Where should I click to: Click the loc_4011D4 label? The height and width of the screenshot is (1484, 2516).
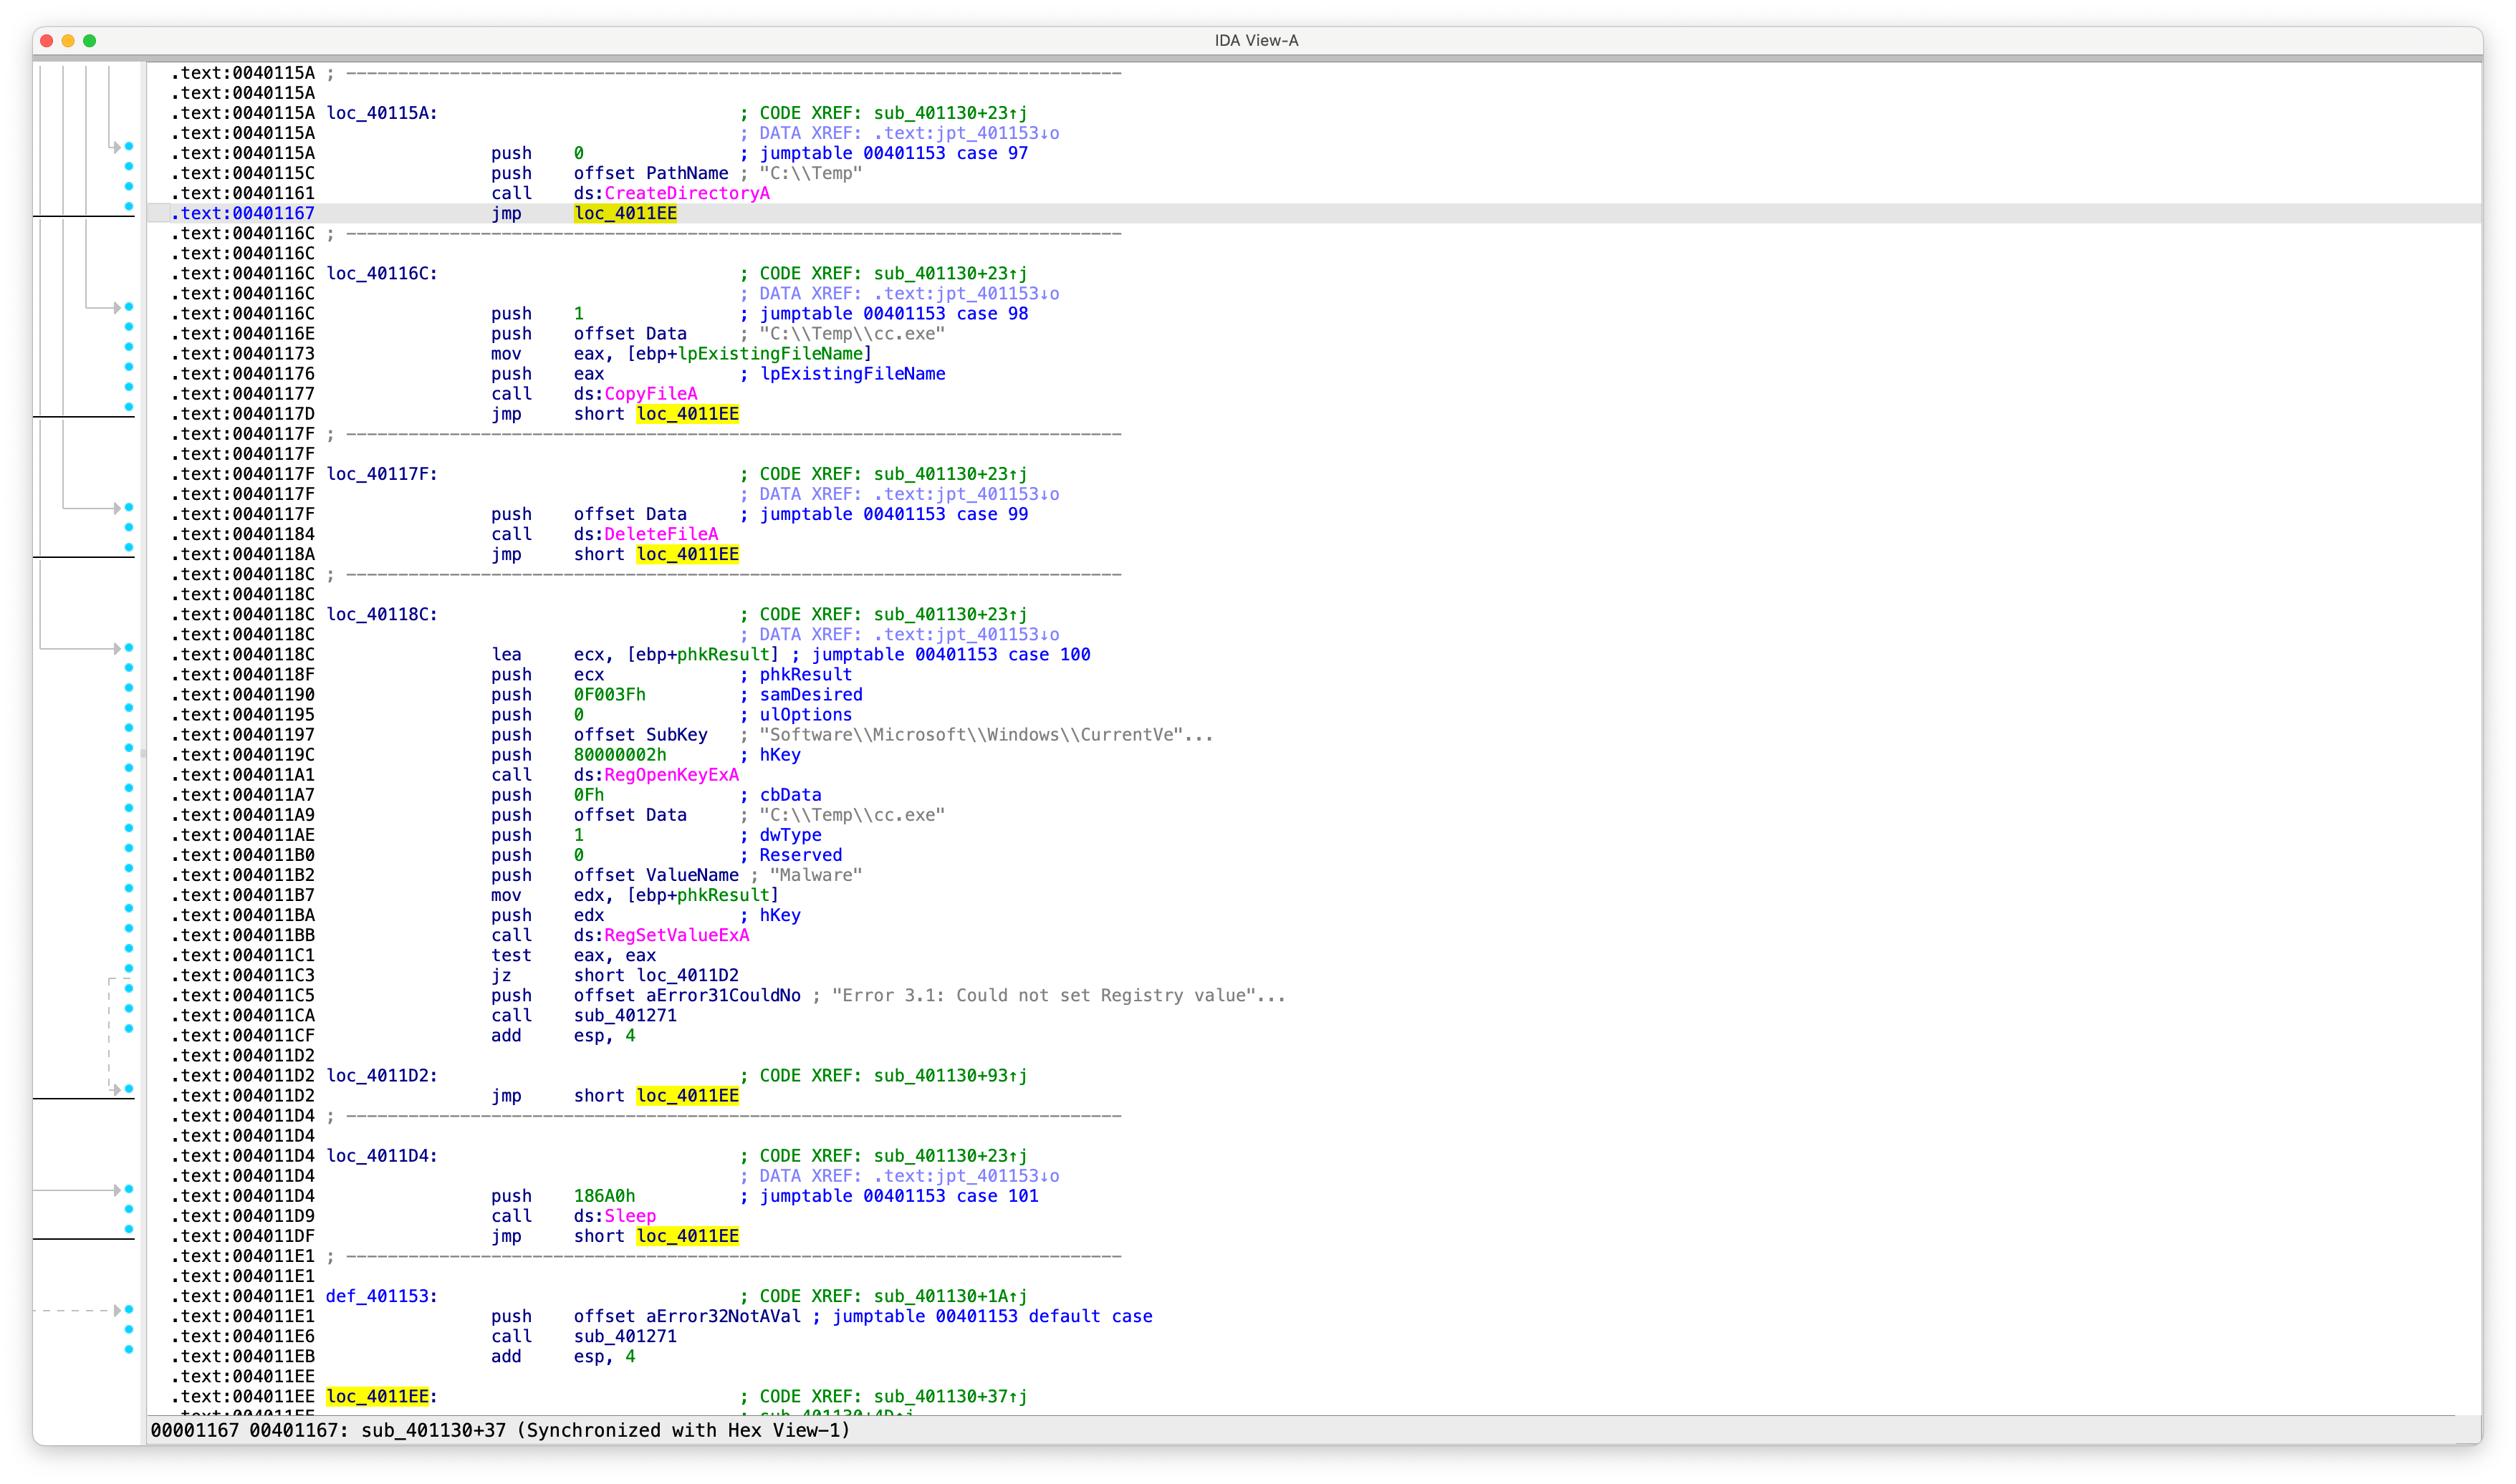[x=382, y=1156]
